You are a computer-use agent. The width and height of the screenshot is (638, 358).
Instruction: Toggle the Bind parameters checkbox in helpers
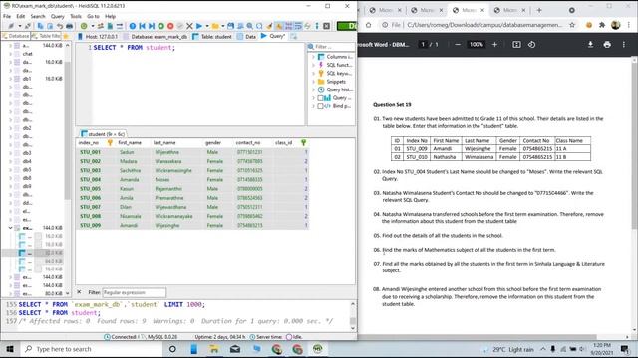point(320,106)
